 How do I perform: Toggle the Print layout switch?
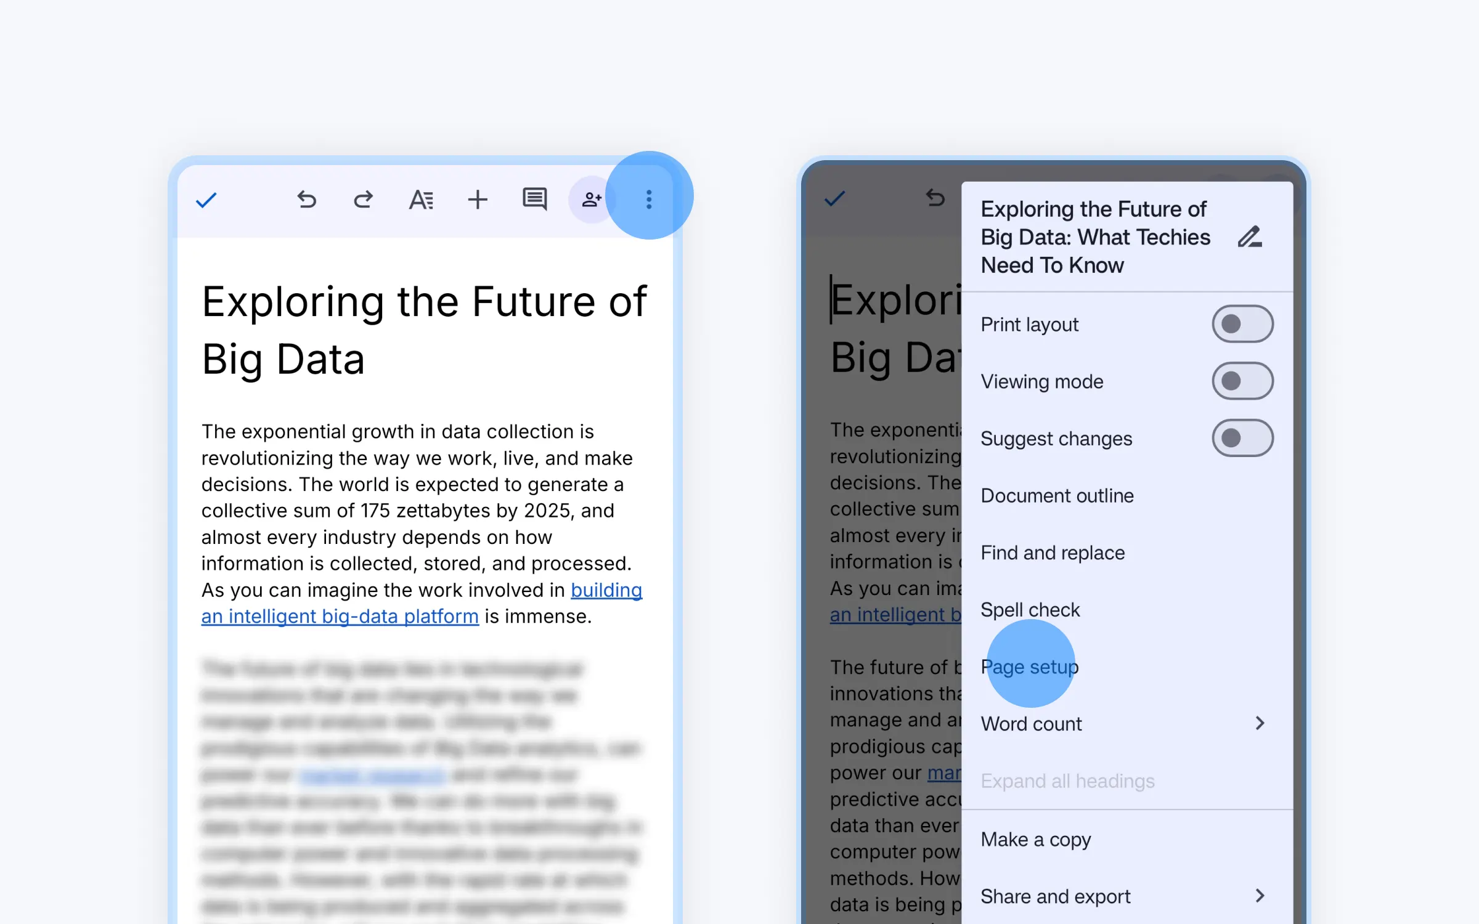[x=1242, y=324]
